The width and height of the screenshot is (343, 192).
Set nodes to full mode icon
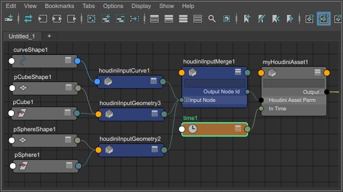[x=183, y=19]
